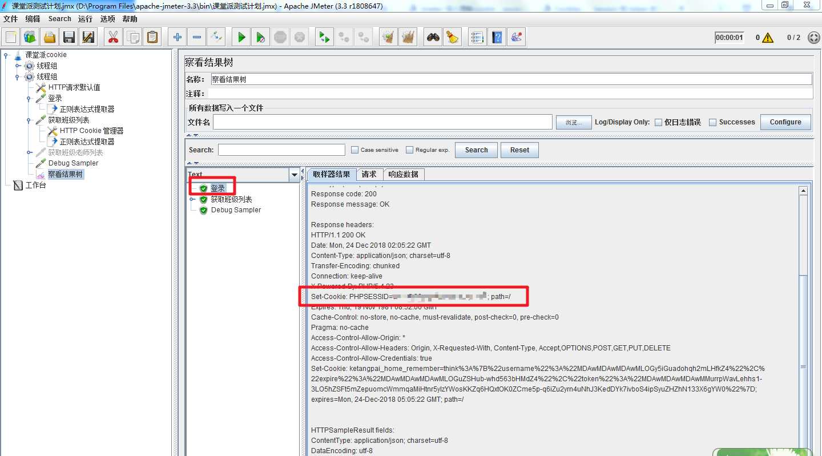The width and height of the screenshot is (822, 456).
Task: Click the Reset button
Action: 519,150
